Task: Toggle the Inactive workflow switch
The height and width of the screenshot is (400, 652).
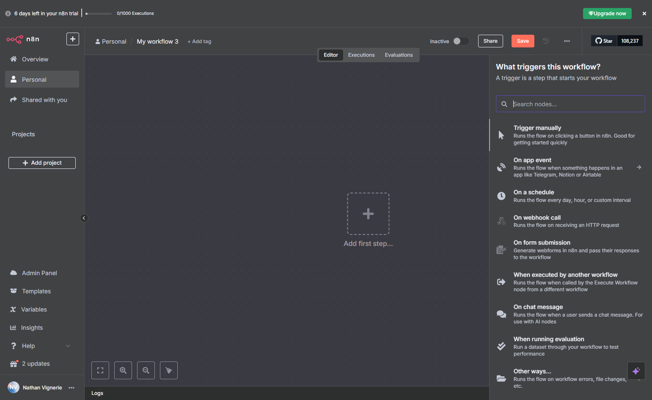Action: click(x=461, y=41)
